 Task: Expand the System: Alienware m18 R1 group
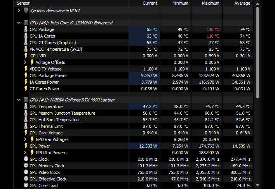click(19, 10)
